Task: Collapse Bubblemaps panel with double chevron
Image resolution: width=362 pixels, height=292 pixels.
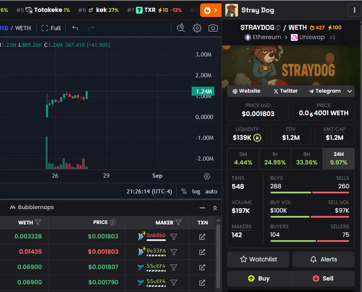Action: pyautogui.click(x=215, y=208)
